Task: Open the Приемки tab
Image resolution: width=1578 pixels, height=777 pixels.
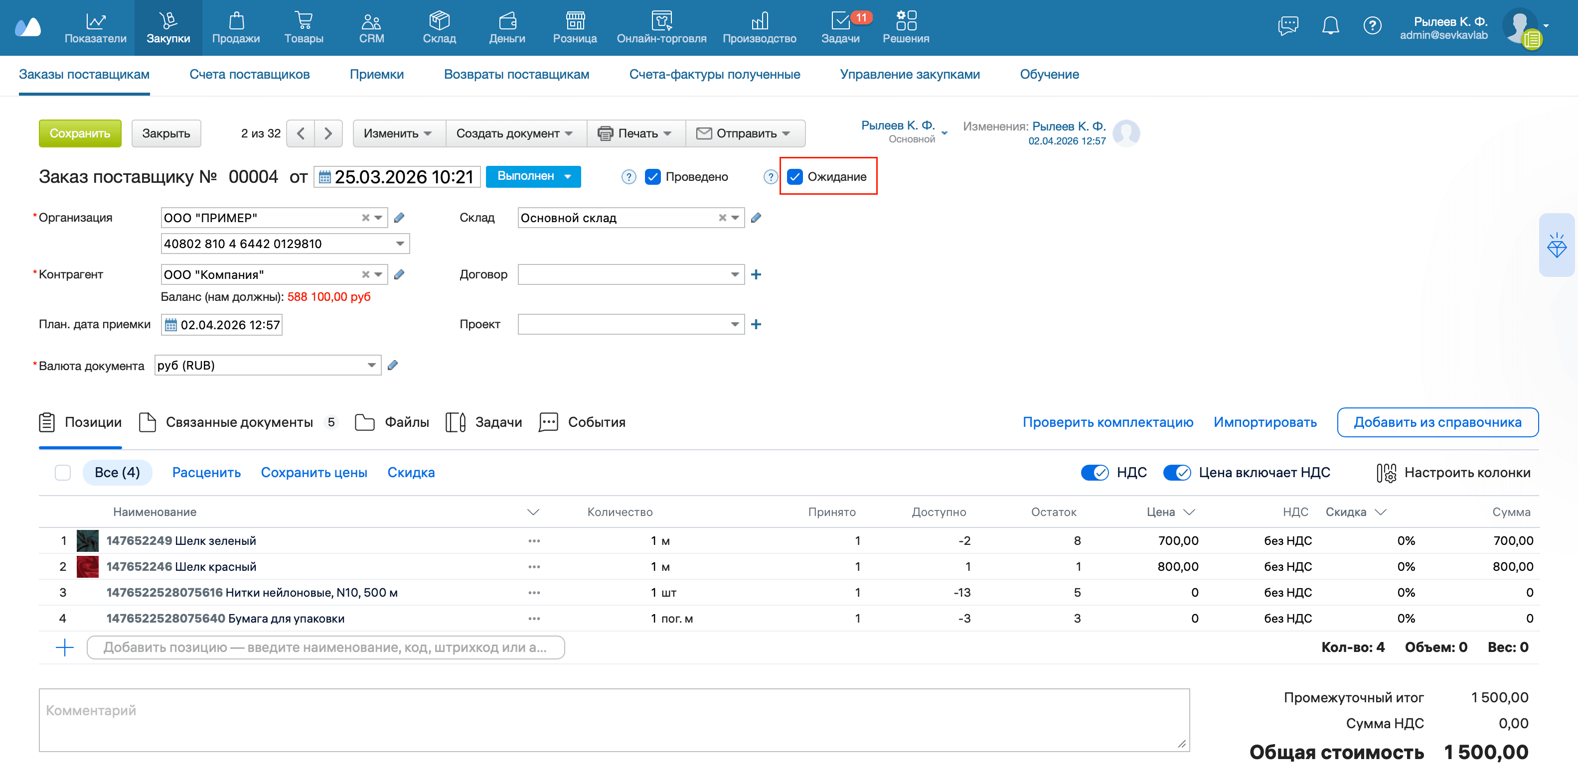Action: point(376,75)
